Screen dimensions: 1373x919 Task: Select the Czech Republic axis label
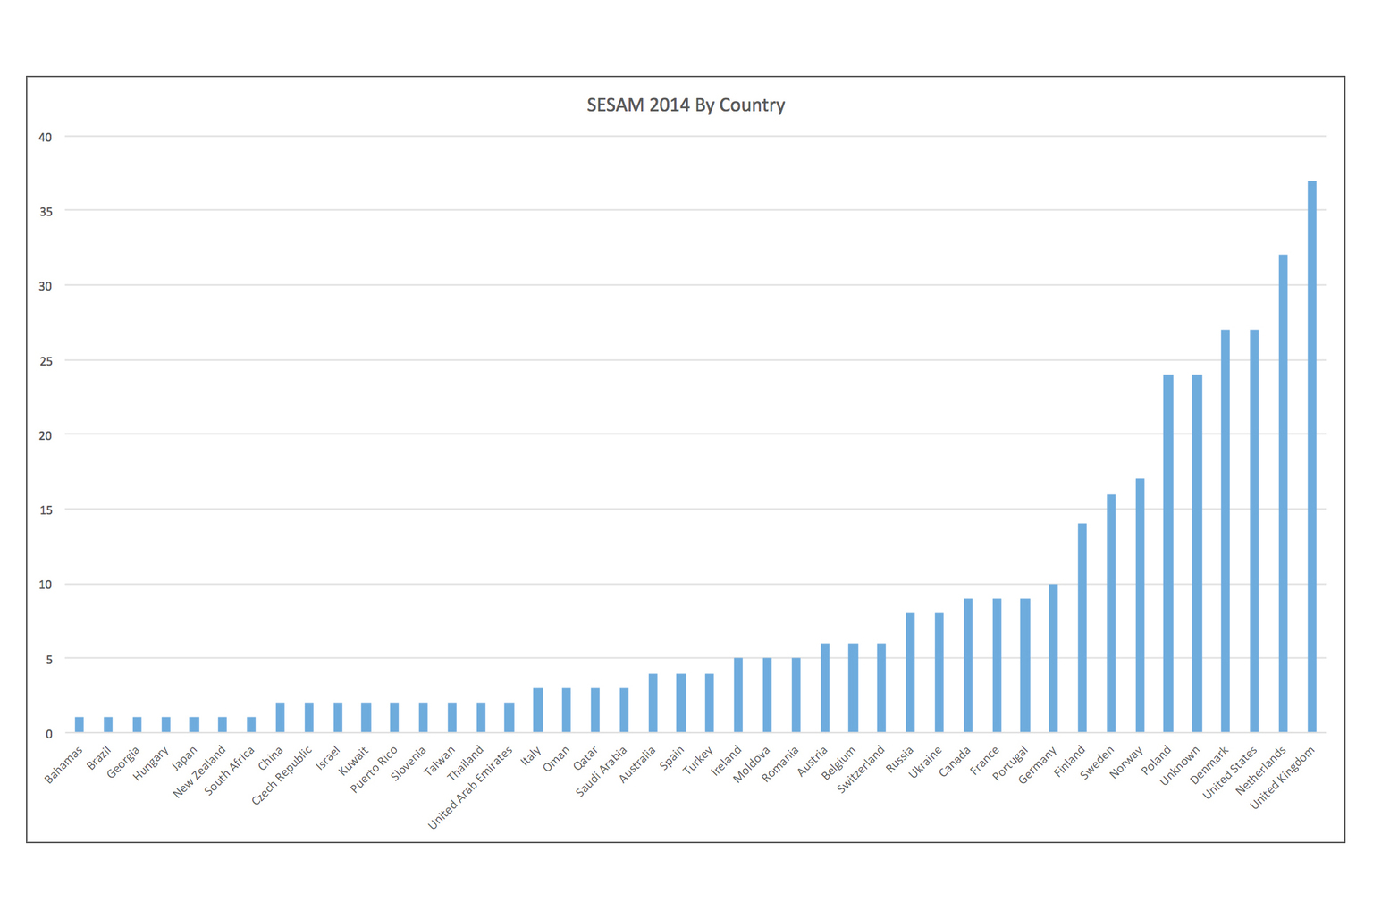tap(282, 775)
